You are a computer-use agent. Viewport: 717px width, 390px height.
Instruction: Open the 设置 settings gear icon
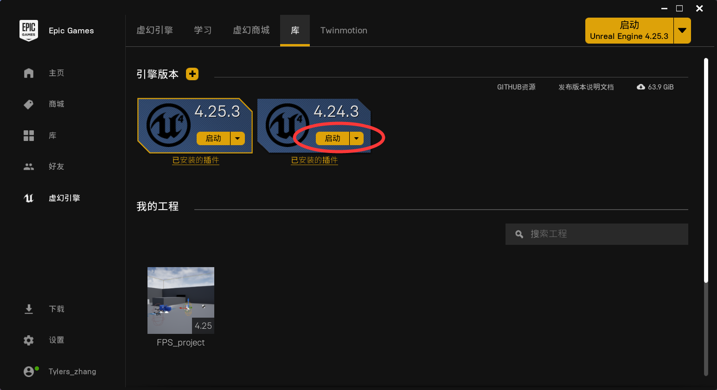(29, 340)
